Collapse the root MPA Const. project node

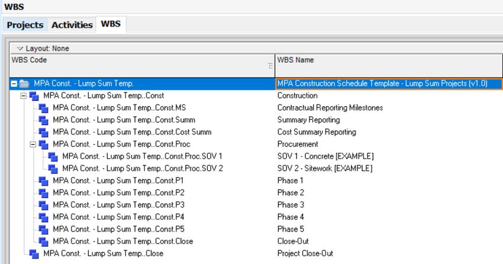[14, 84]
